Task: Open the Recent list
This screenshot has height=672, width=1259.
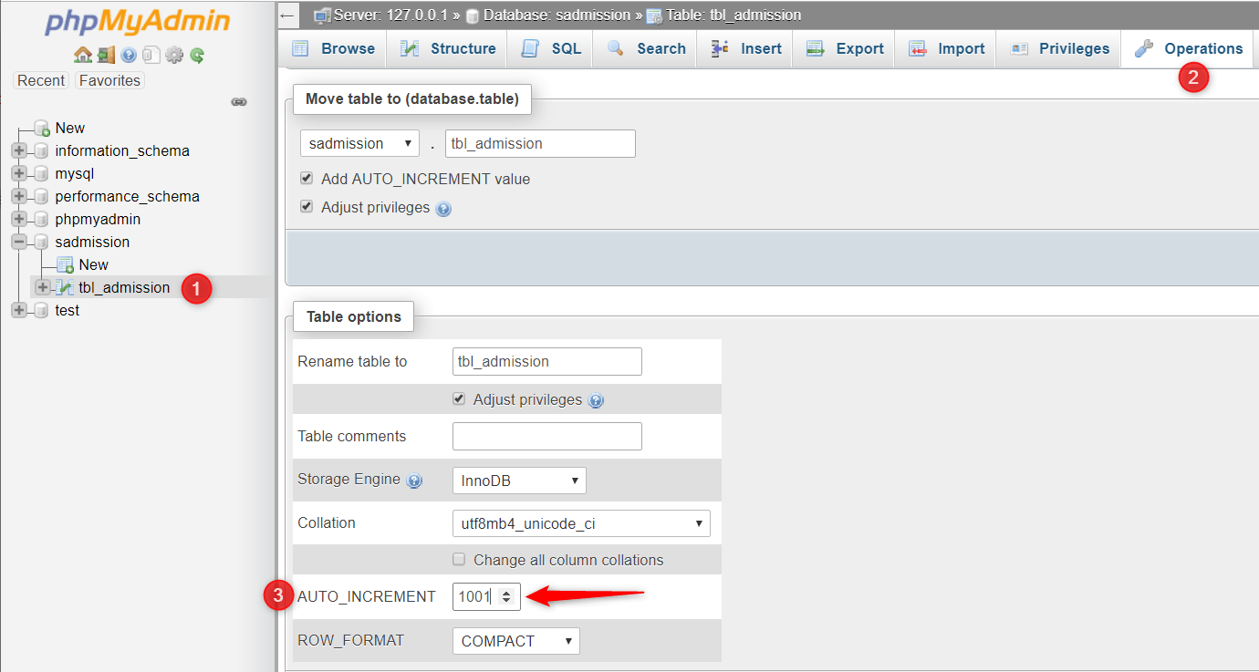Action: pyautogui.click(x=40, y=80)
